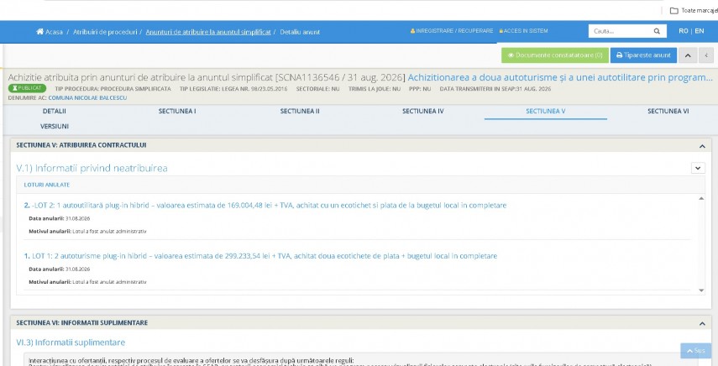Click Detaliu anunt breadcrumb text
This screenshot has width=718, height=366.
coord(300,32)
